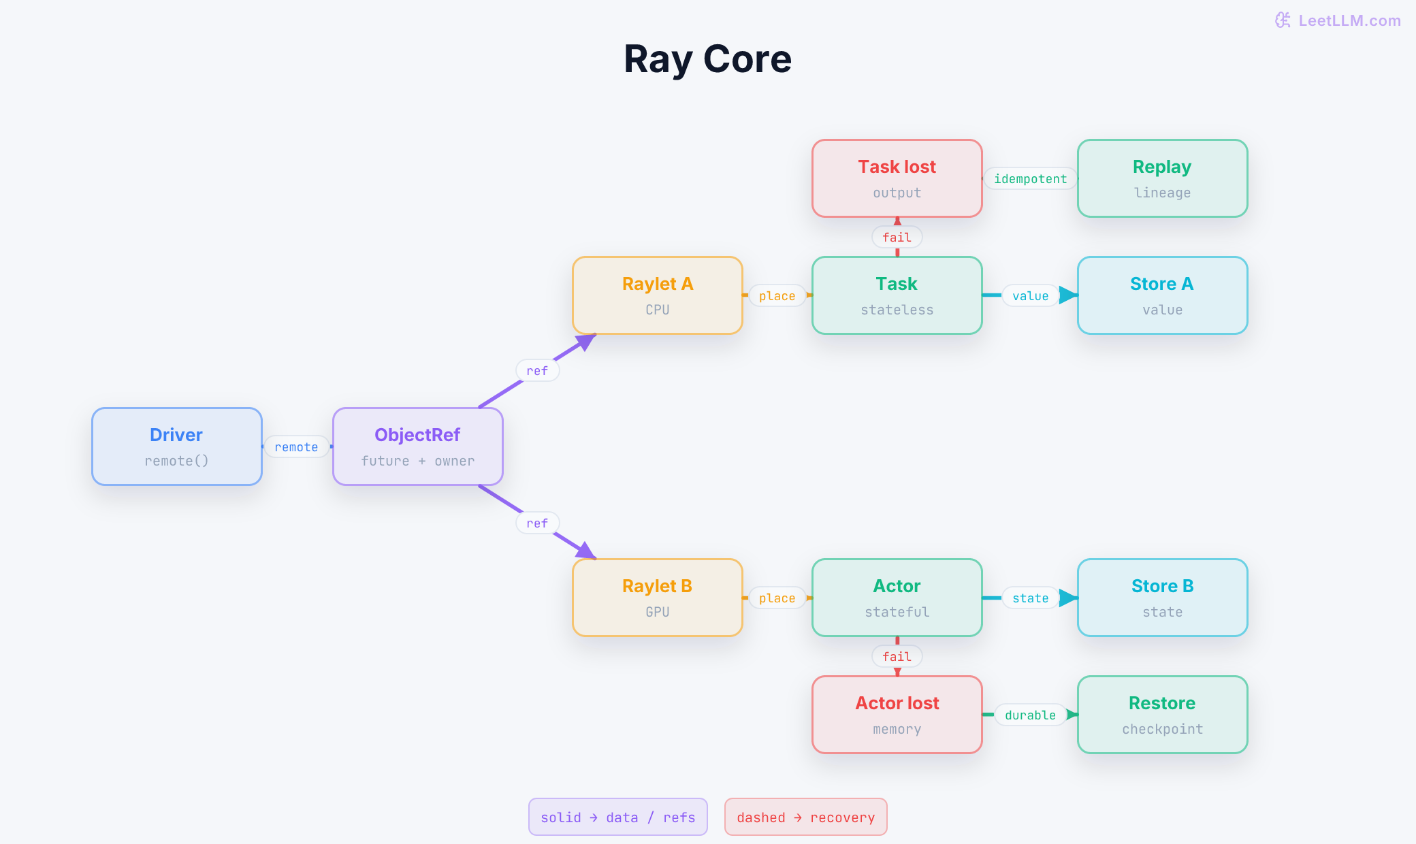Click the Driver remote() node
This screenshot has height=844, width=1416.
pos(177,447)
